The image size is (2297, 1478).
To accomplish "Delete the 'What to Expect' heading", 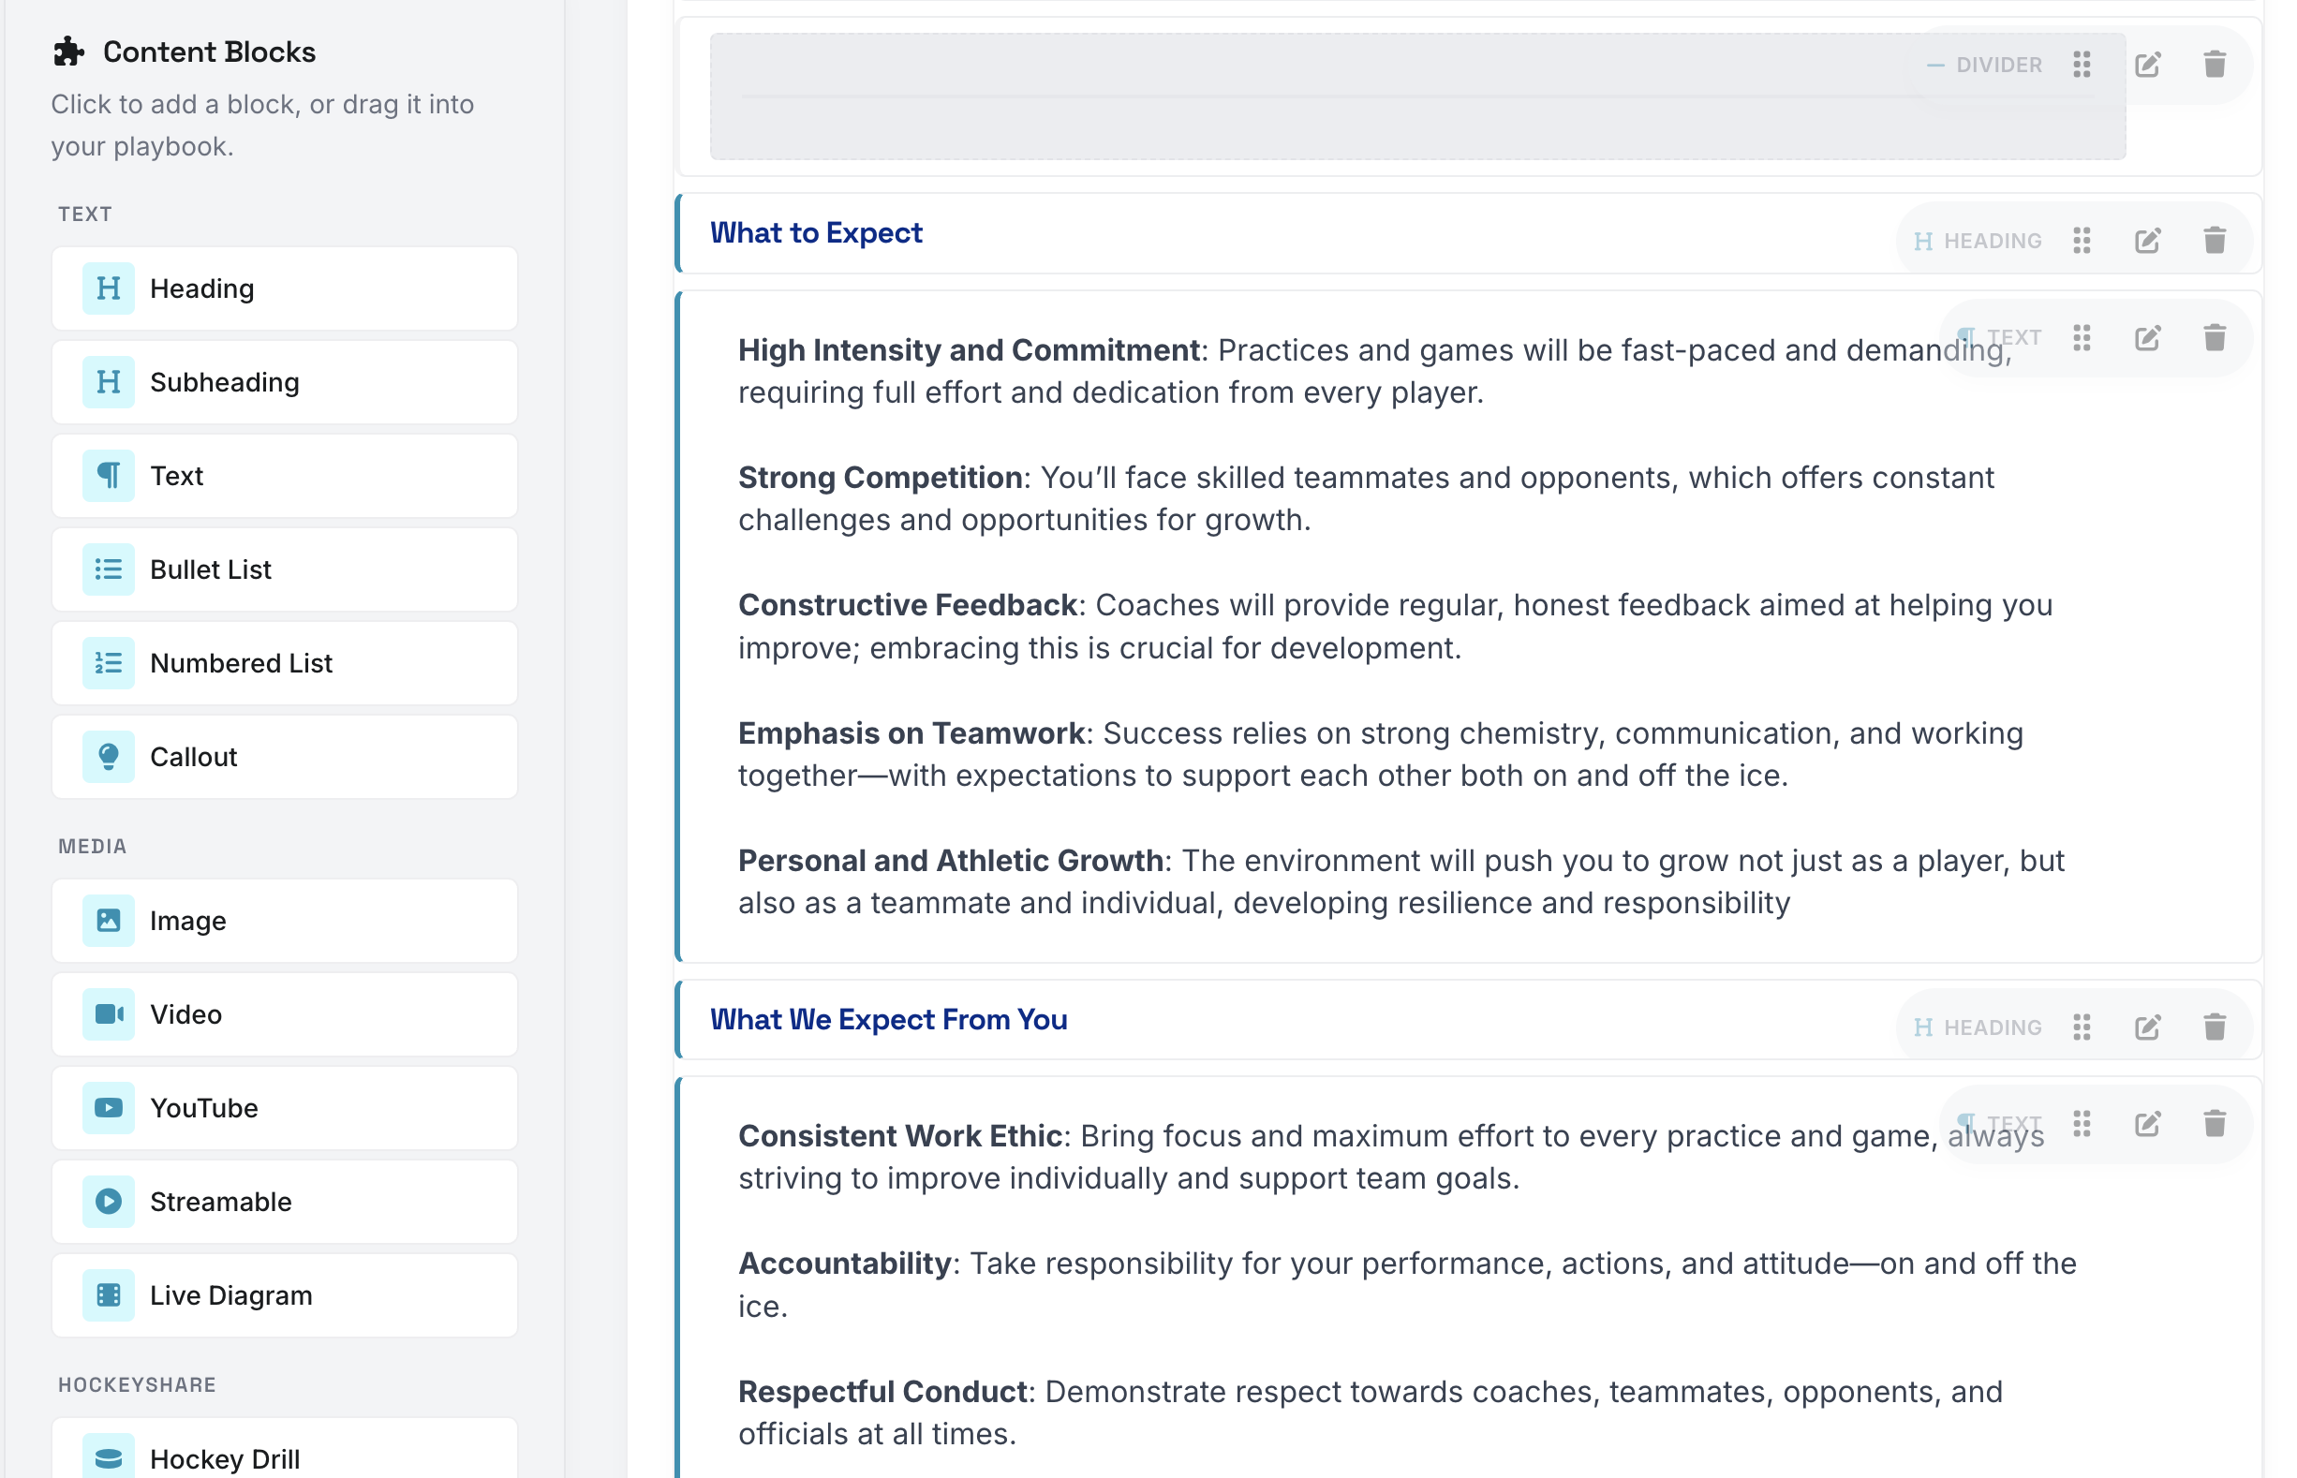I will (x=2213, y=240).
